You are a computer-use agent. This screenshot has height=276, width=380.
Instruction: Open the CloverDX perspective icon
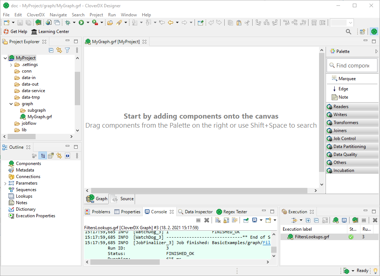[374, 32]
